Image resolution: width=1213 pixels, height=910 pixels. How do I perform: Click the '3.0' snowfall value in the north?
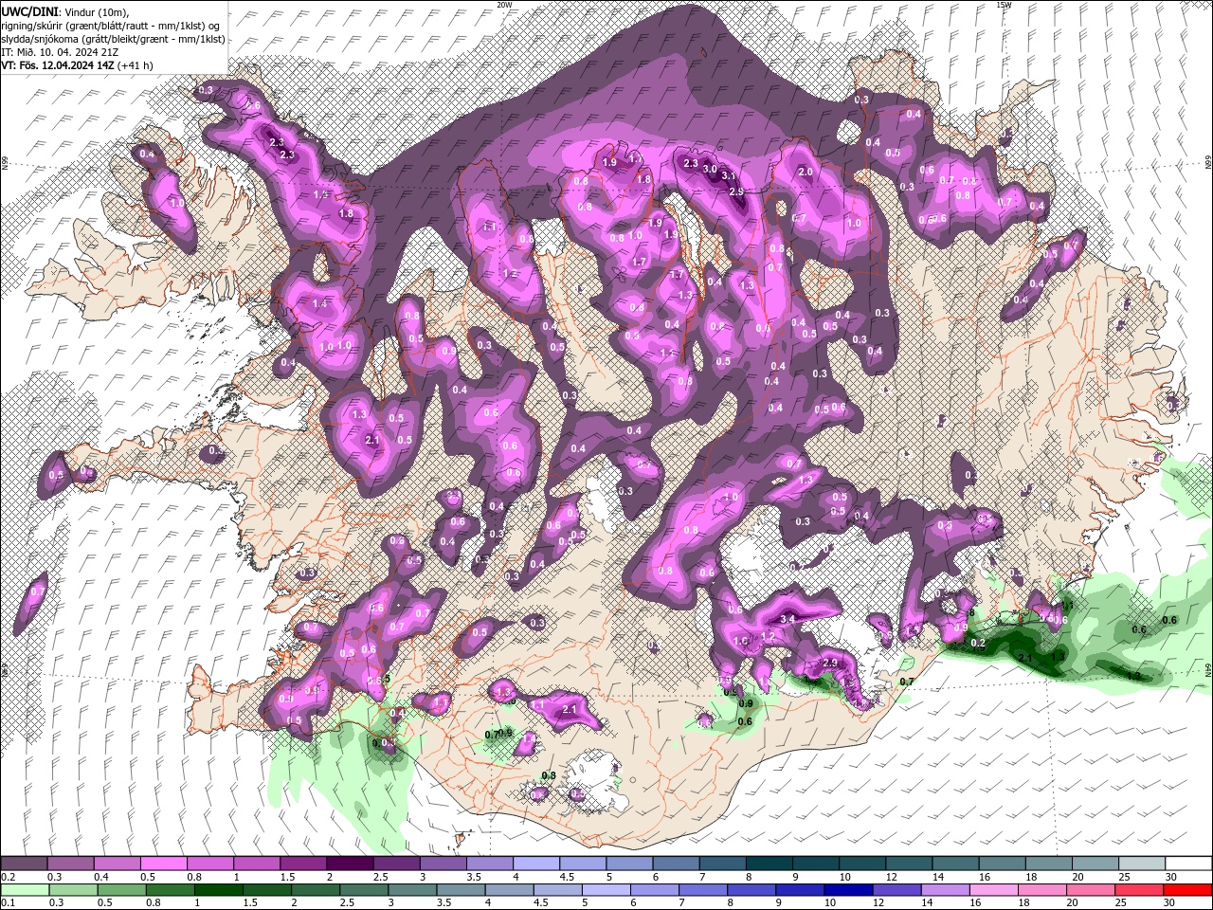710,169
